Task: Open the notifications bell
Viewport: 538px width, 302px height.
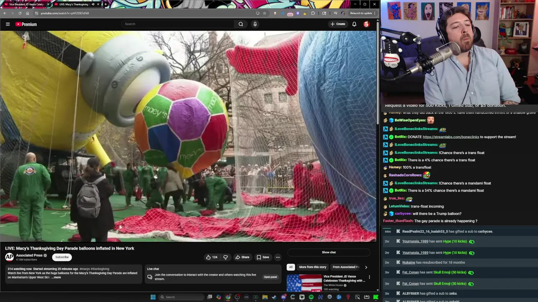Action: coord(354,24)
